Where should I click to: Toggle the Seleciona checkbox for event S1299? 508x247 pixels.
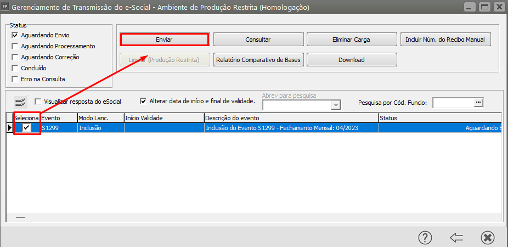pos(26,128)
